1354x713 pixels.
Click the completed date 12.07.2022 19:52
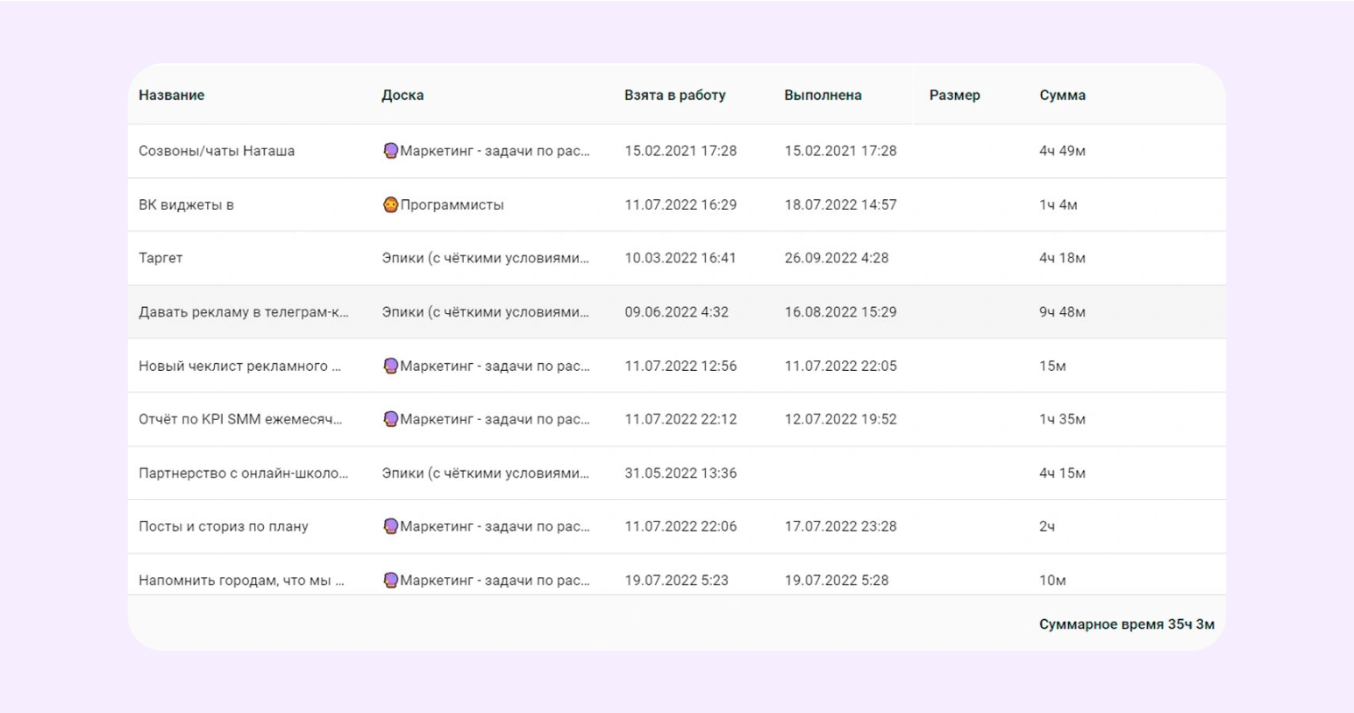(x=840, y=419)
